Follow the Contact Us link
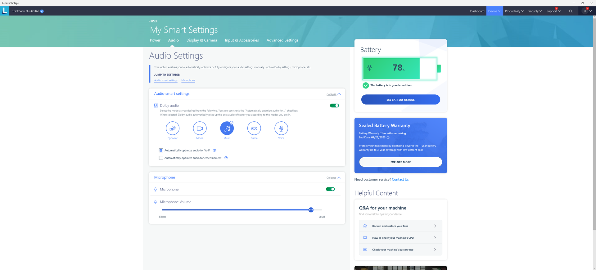This screenshot has height=270, width=596. [400, 179]
